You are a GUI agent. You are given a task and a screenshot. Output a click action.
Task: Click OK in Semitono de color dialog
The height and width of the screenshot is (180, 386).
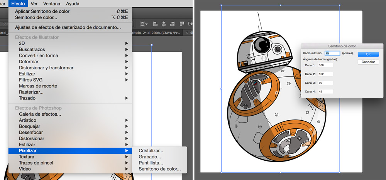coord(368,54)
